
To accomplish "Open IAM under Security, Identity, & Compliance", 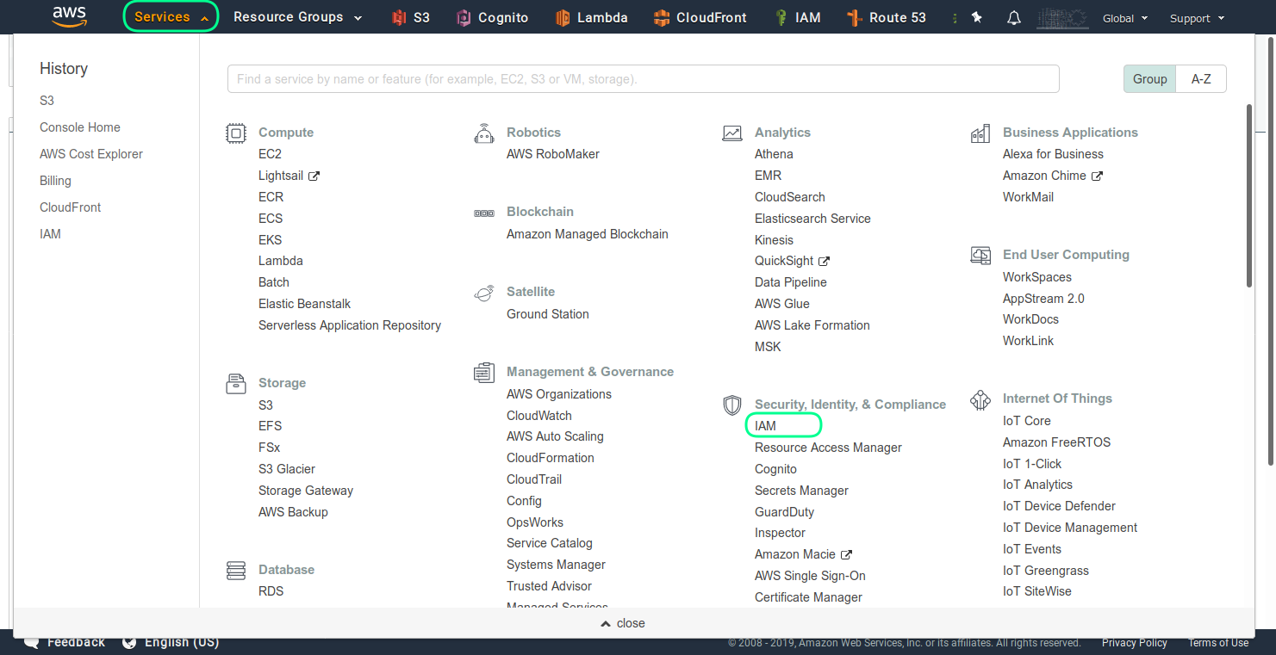I will (x=765, y=426).
